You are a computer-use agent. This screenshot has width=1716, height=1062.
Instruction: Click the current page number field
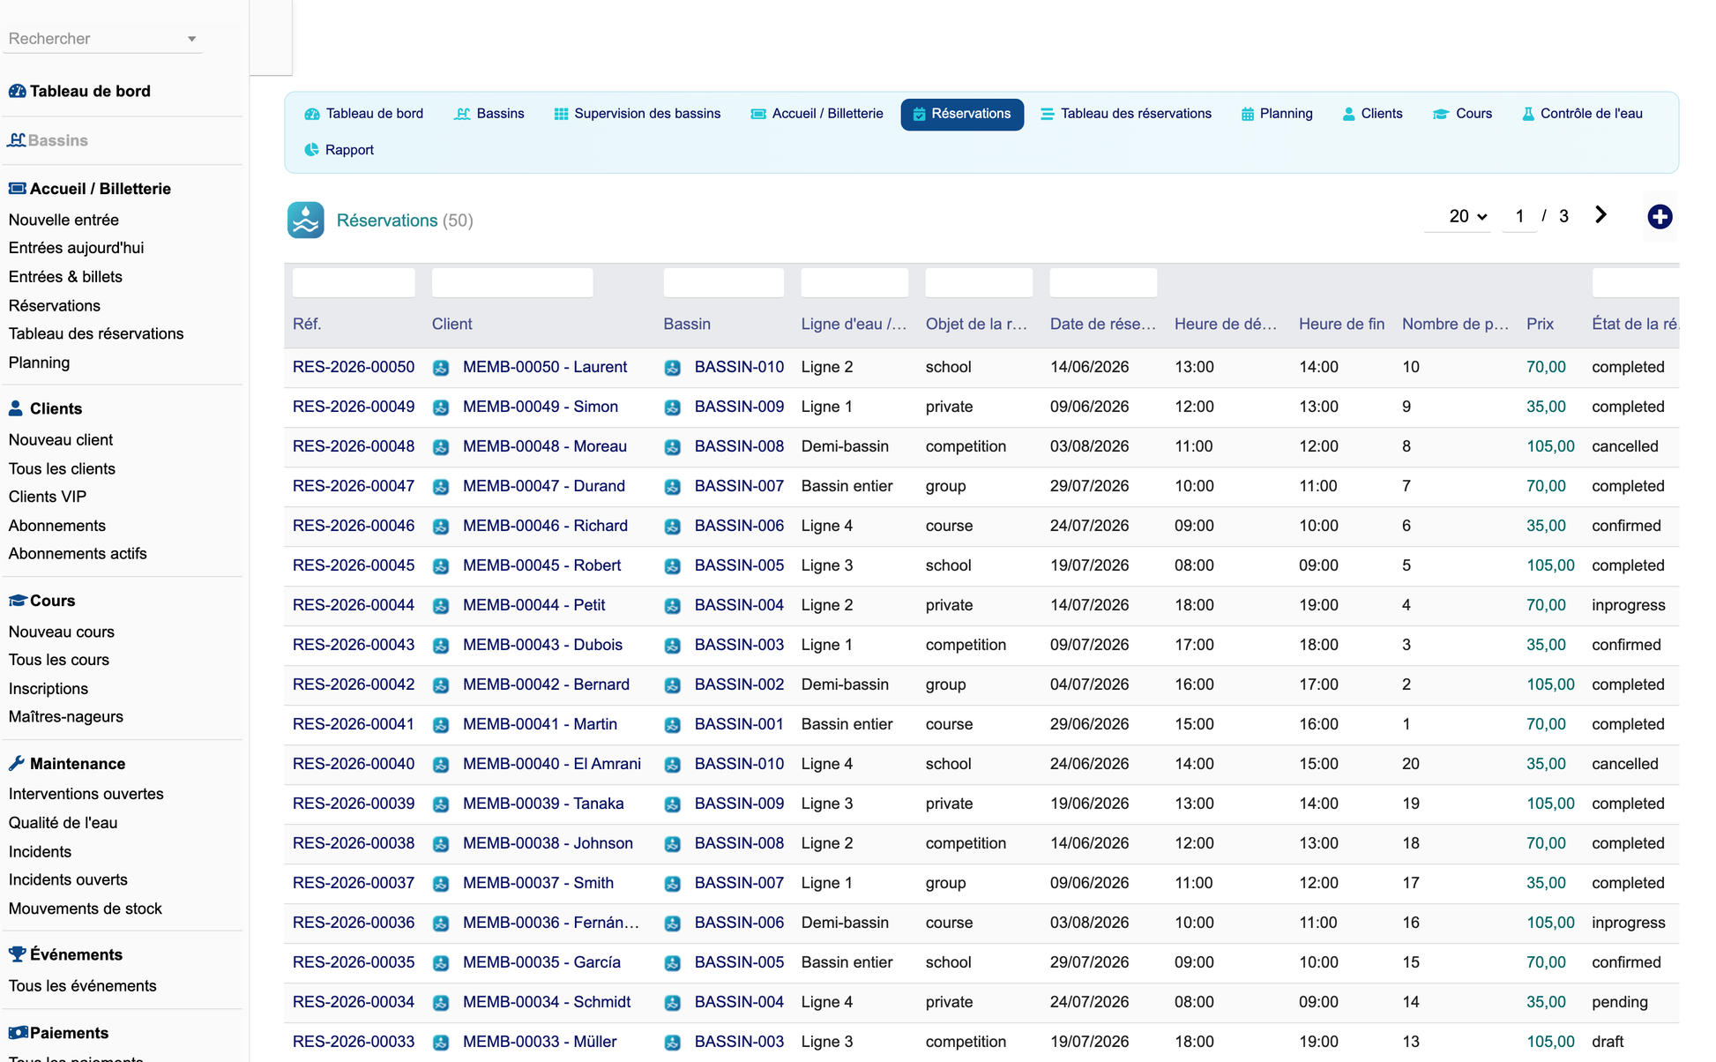coord(1519,216)
